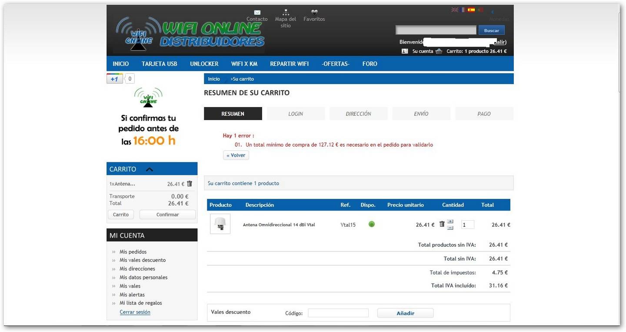Open the UNLOCKER menu
This screenshot has height=332, width=626.
pyautogui.click(x=204, y=64)
